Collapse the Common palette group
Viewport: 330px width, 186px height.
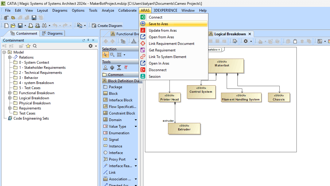pos(120,75)
